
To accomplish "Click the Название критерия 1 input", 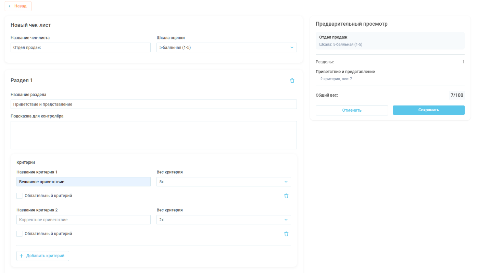I will coord(83,182).
